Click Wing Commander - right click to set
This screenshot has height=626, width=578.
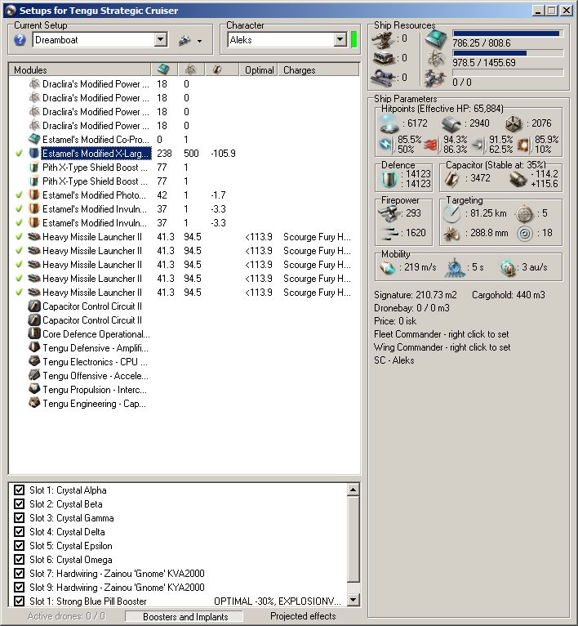442,347
